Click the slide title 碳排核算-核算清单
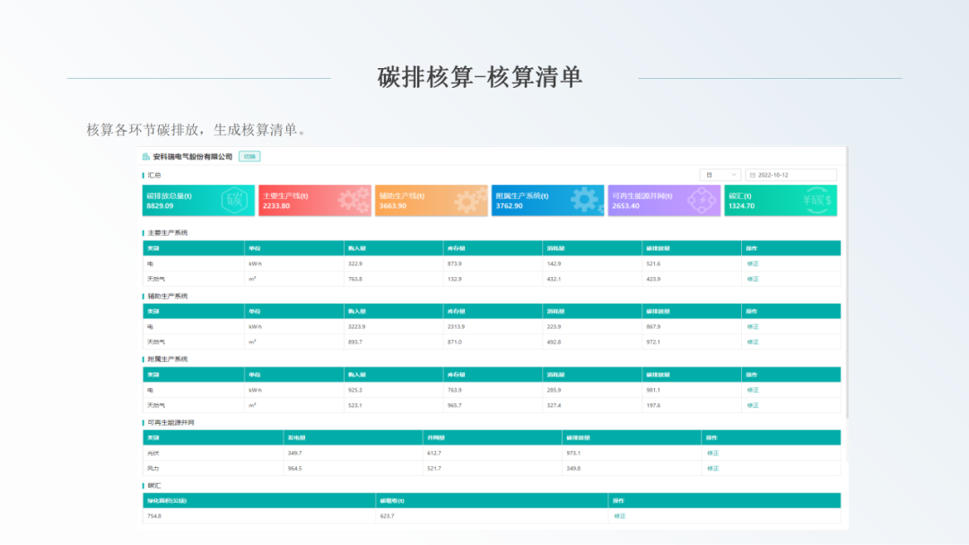This screenshot has height=545, width=969. coord(480,77)
